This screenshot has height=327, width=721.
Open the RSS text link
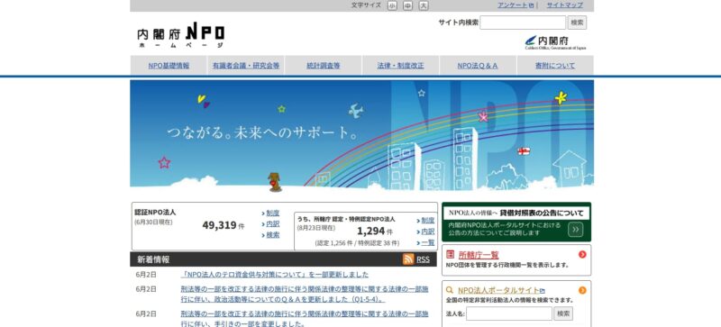tap(423, 259)
